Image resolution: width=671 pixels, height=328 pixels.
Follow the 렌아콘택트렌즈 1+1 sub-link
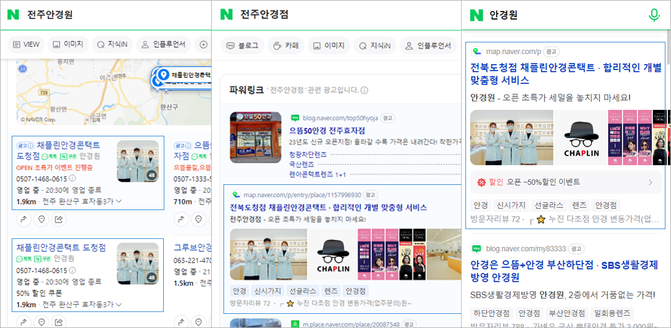pos(318,174)
